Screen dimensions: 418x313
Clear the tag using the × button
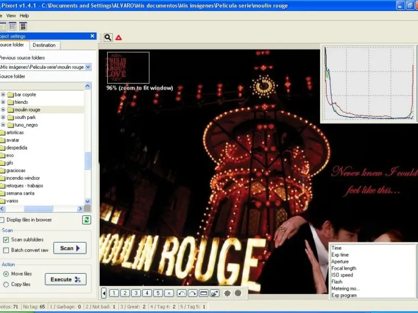(169, 293)
